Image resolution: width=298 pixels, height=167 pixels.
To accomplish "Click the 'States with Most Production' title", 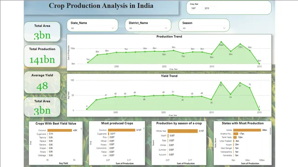I will (243, 123).
